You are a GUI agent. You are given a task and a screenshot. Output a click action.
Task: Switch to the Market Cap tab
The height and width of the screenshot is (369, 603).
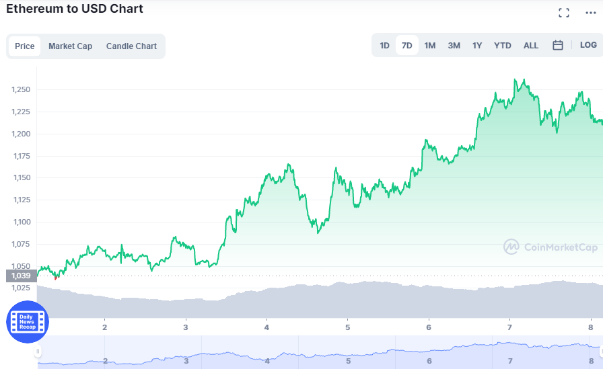coord(71,46)
